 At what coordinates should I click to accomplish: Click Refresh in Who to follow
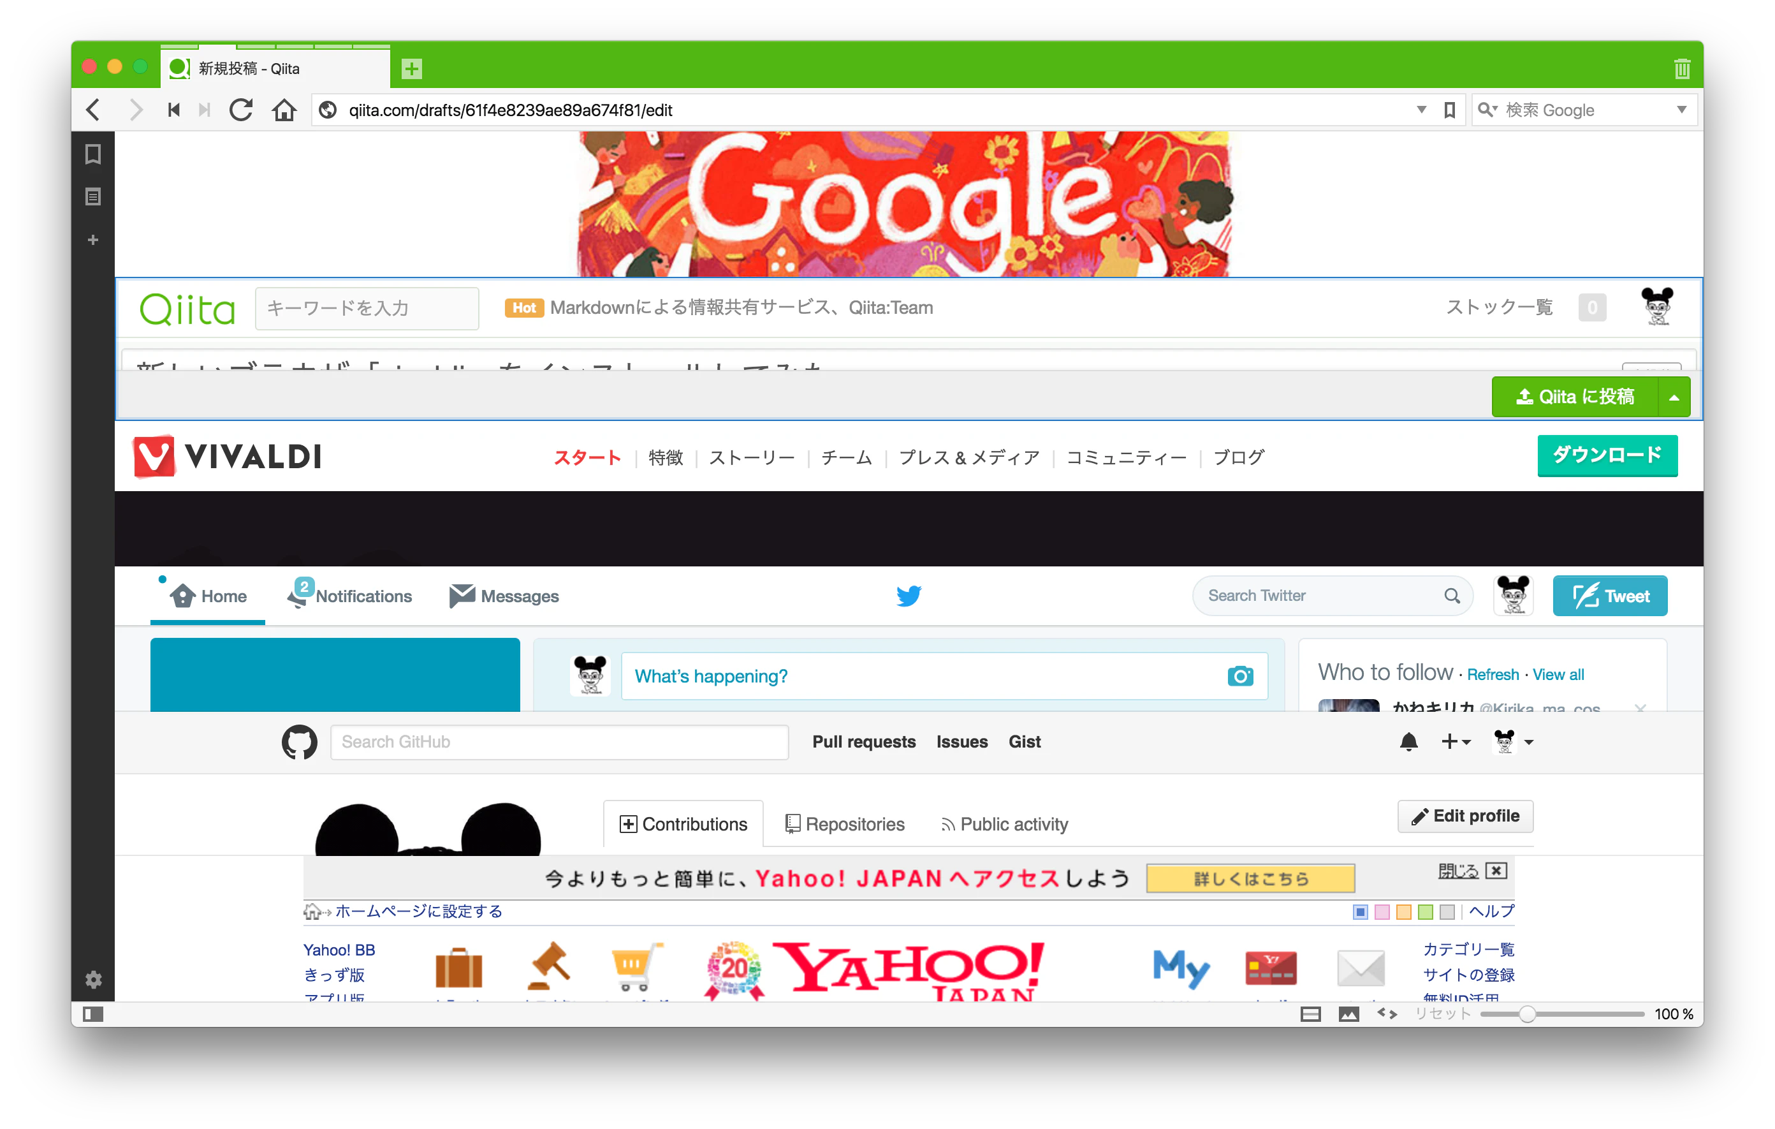1493,674
